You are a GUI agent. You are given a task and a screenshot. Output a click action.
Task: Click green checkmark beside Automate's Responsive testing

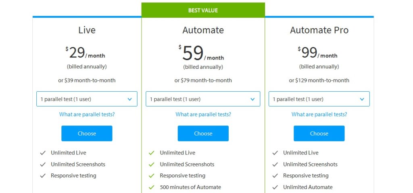point(152,176)
